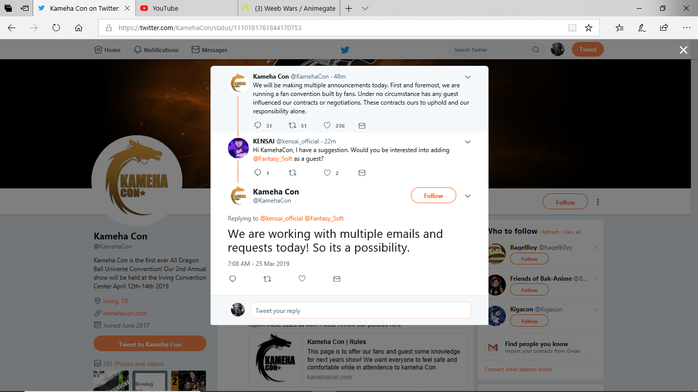Switch to the YouTube browser tab
698x392 pixels.
coord(185,8)
